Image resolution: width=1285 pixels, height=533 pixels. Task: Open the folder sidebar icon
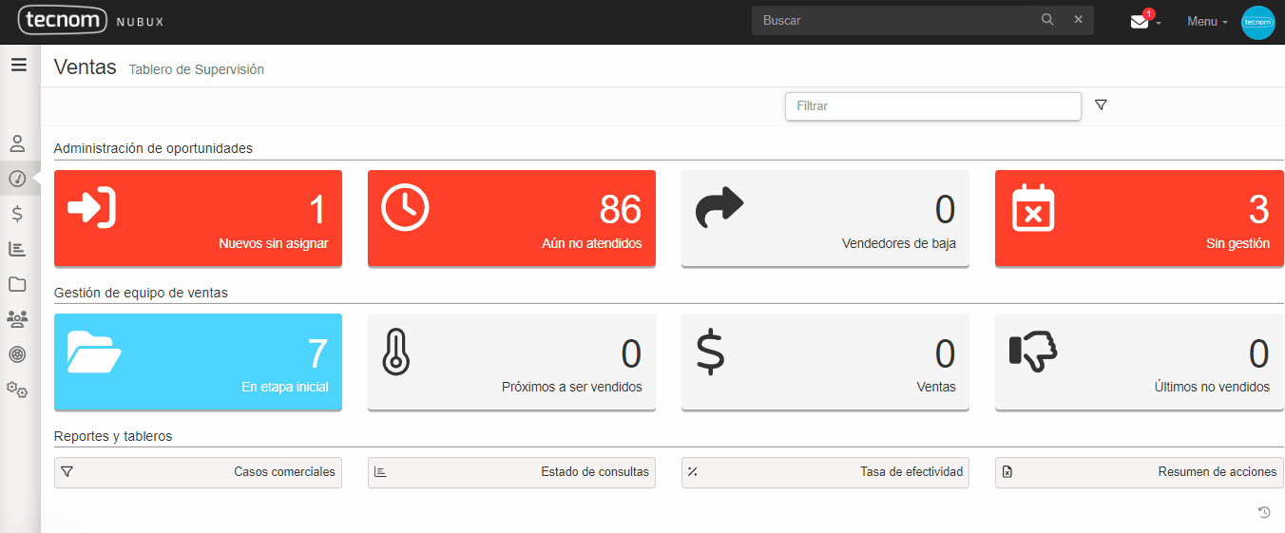[x=17, y=284]
